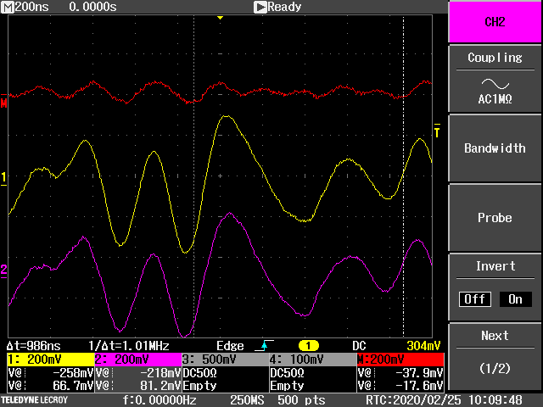Click the yellow trigger position marker at top
The image size is (543, 407).
click(x=220, y=17)
